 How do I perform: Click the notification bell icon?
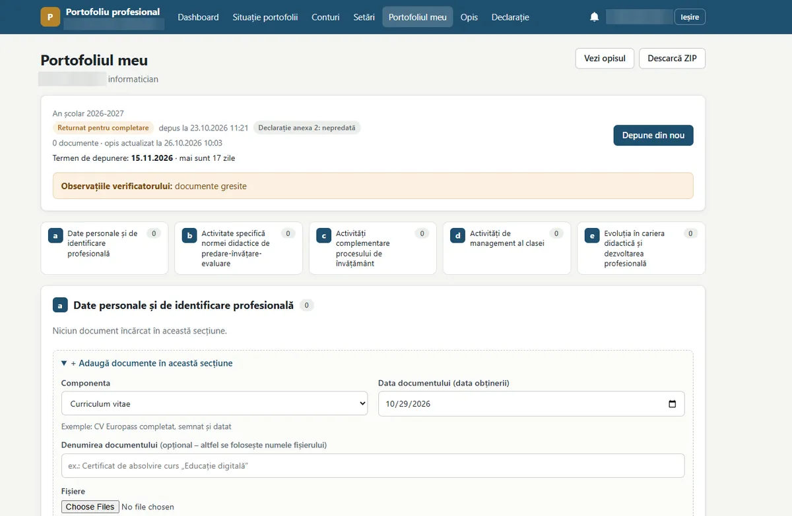point(594,17)
